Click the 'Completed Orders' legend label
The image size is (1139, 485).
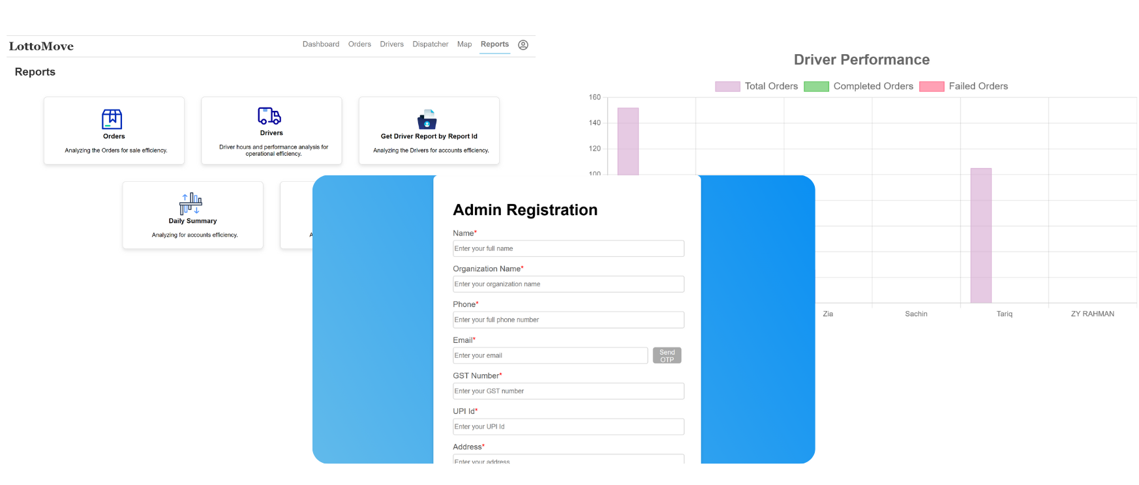pyautogui.click(x=873, y=86)
